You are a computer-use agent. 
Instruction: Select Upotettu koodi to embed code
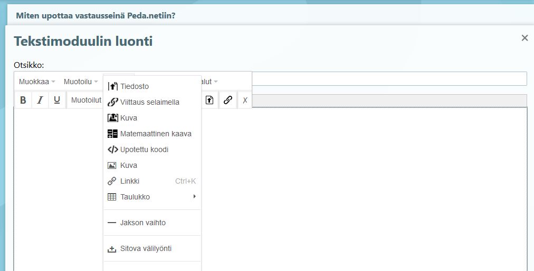tap(144, 149)
